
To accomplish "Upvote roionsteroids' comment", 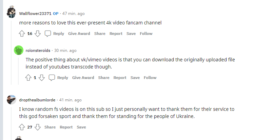I will point(29,78).
